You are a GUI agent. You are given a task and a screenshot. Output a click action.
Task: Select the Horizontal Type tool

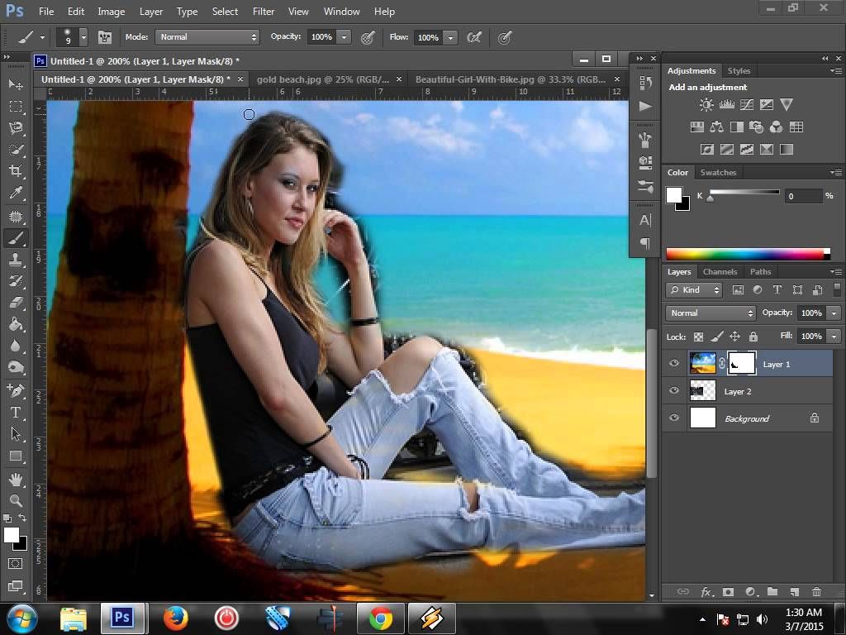(x=16, y=412)
